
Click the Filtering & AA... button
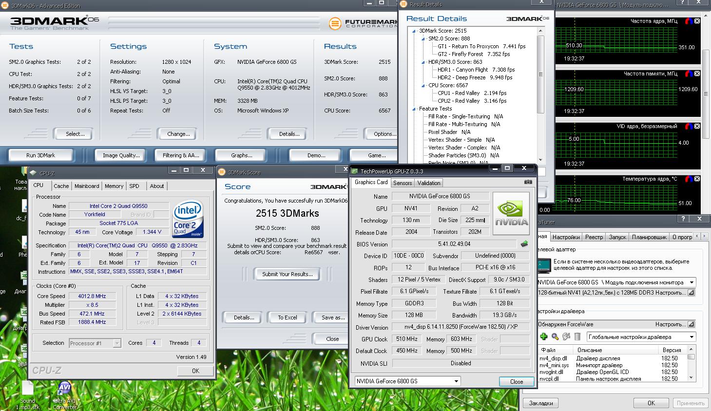click(x=181, y=155)
